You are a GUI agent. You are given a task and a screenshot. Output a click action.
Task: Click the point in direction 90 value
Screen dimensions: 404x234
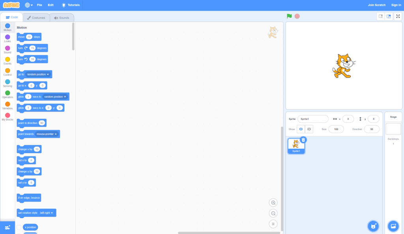42,123
